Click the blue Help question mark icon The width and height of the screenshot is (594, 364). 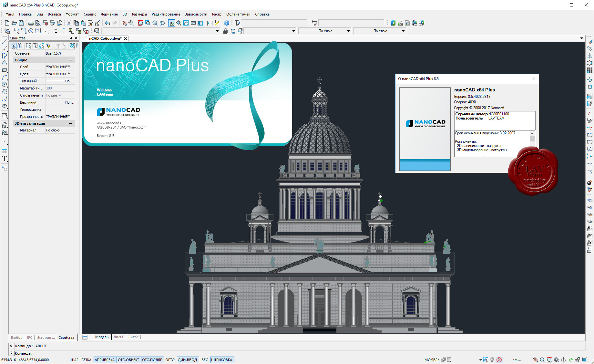[x=227, y=23]
